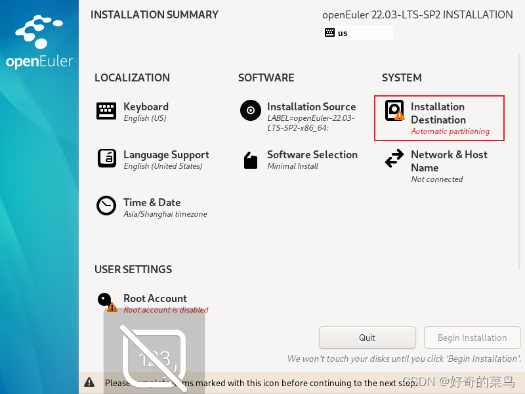Click the Quit button
525x394 pixels.
[367, 338]
